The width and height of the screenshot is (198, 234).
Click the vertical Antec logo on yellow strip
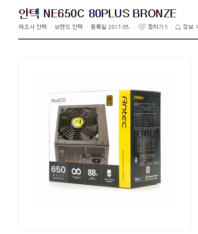point(124,112)
